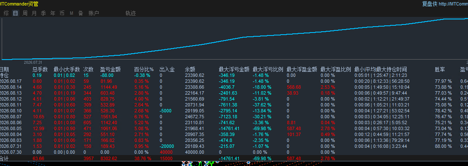Select the 2026.08.12 date row
Image resolution: width=468 pixels, height=166 pixels.
(x=11, y=99)
